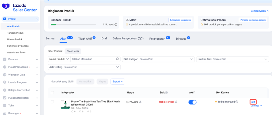The height and width of the screenshot is (115, 272).
Task: Click the Limitasi Produk progress bar
Action: pos(73,25)
